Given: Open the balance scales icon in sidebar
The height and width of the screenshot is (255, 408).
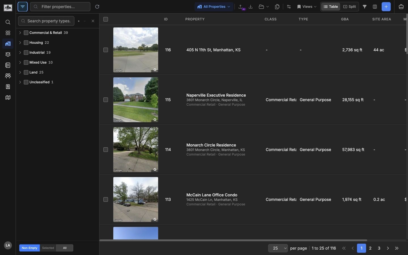Looking at the screenshot, I should [8, 54].
